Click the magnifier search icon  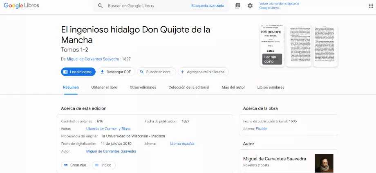click(100, 6)
